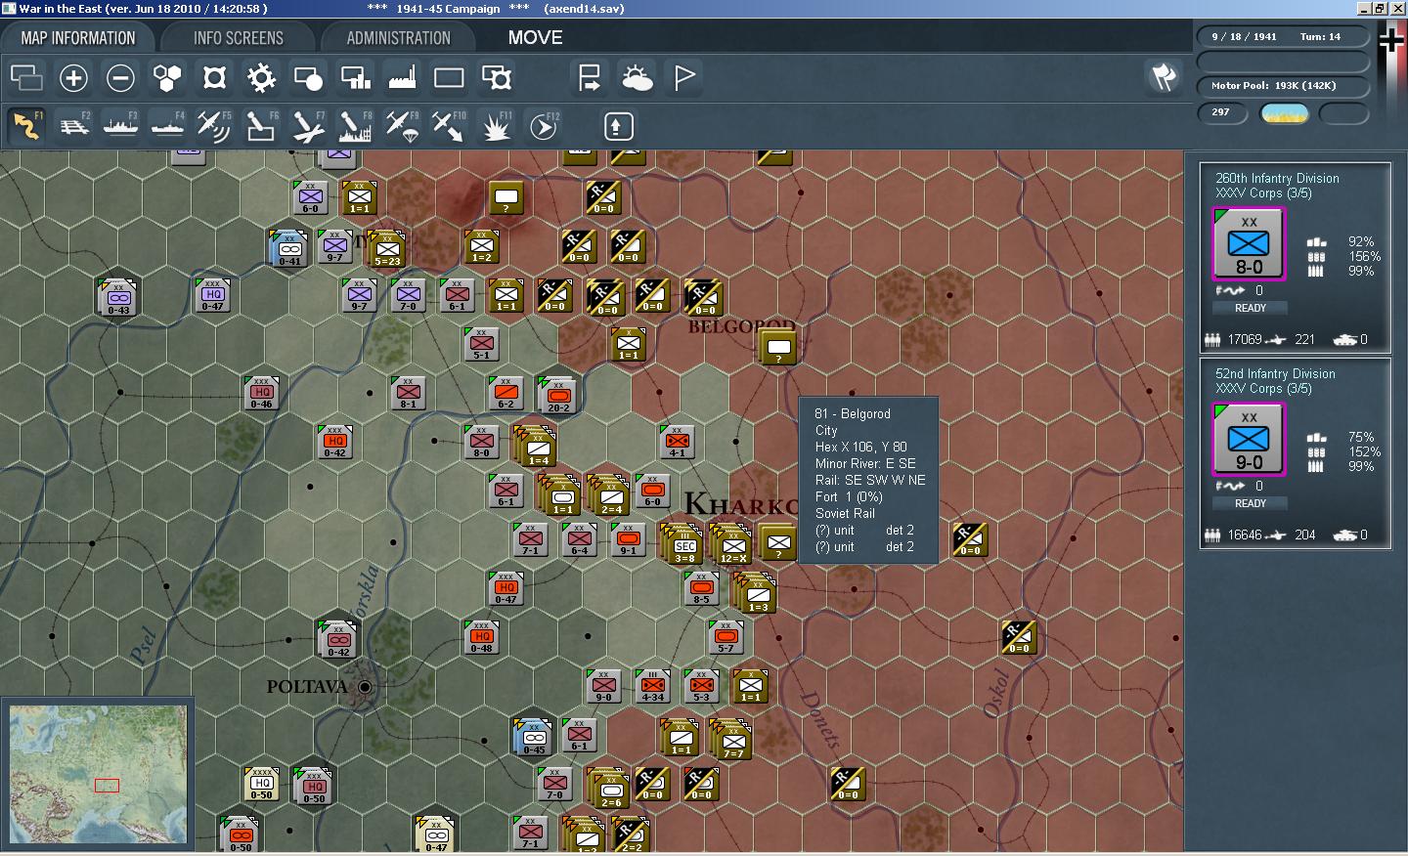Viewport: 1408px width, 856px height.
Task: Select the red HQ 0-48 unit on map
Action: [x=481, y=637]
